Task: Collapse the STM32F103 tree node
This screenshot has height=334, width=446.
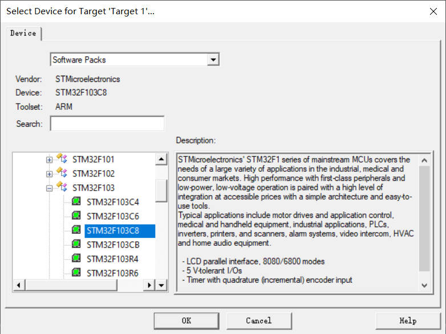Action: pyautogui.click(x=49, y=188)
